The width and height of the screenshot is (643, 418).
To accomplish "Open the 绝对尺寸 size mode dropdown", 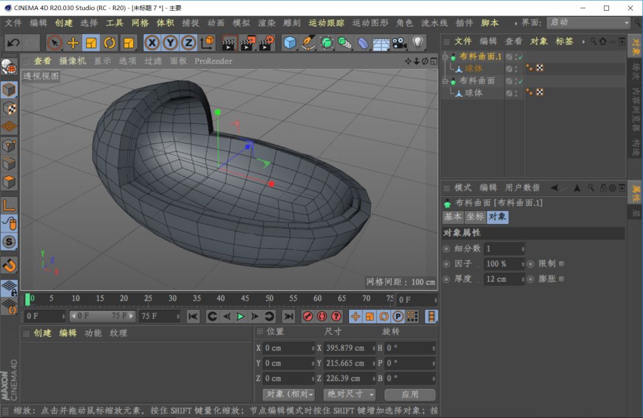I will pyautogui.click(x=350, y=394).
